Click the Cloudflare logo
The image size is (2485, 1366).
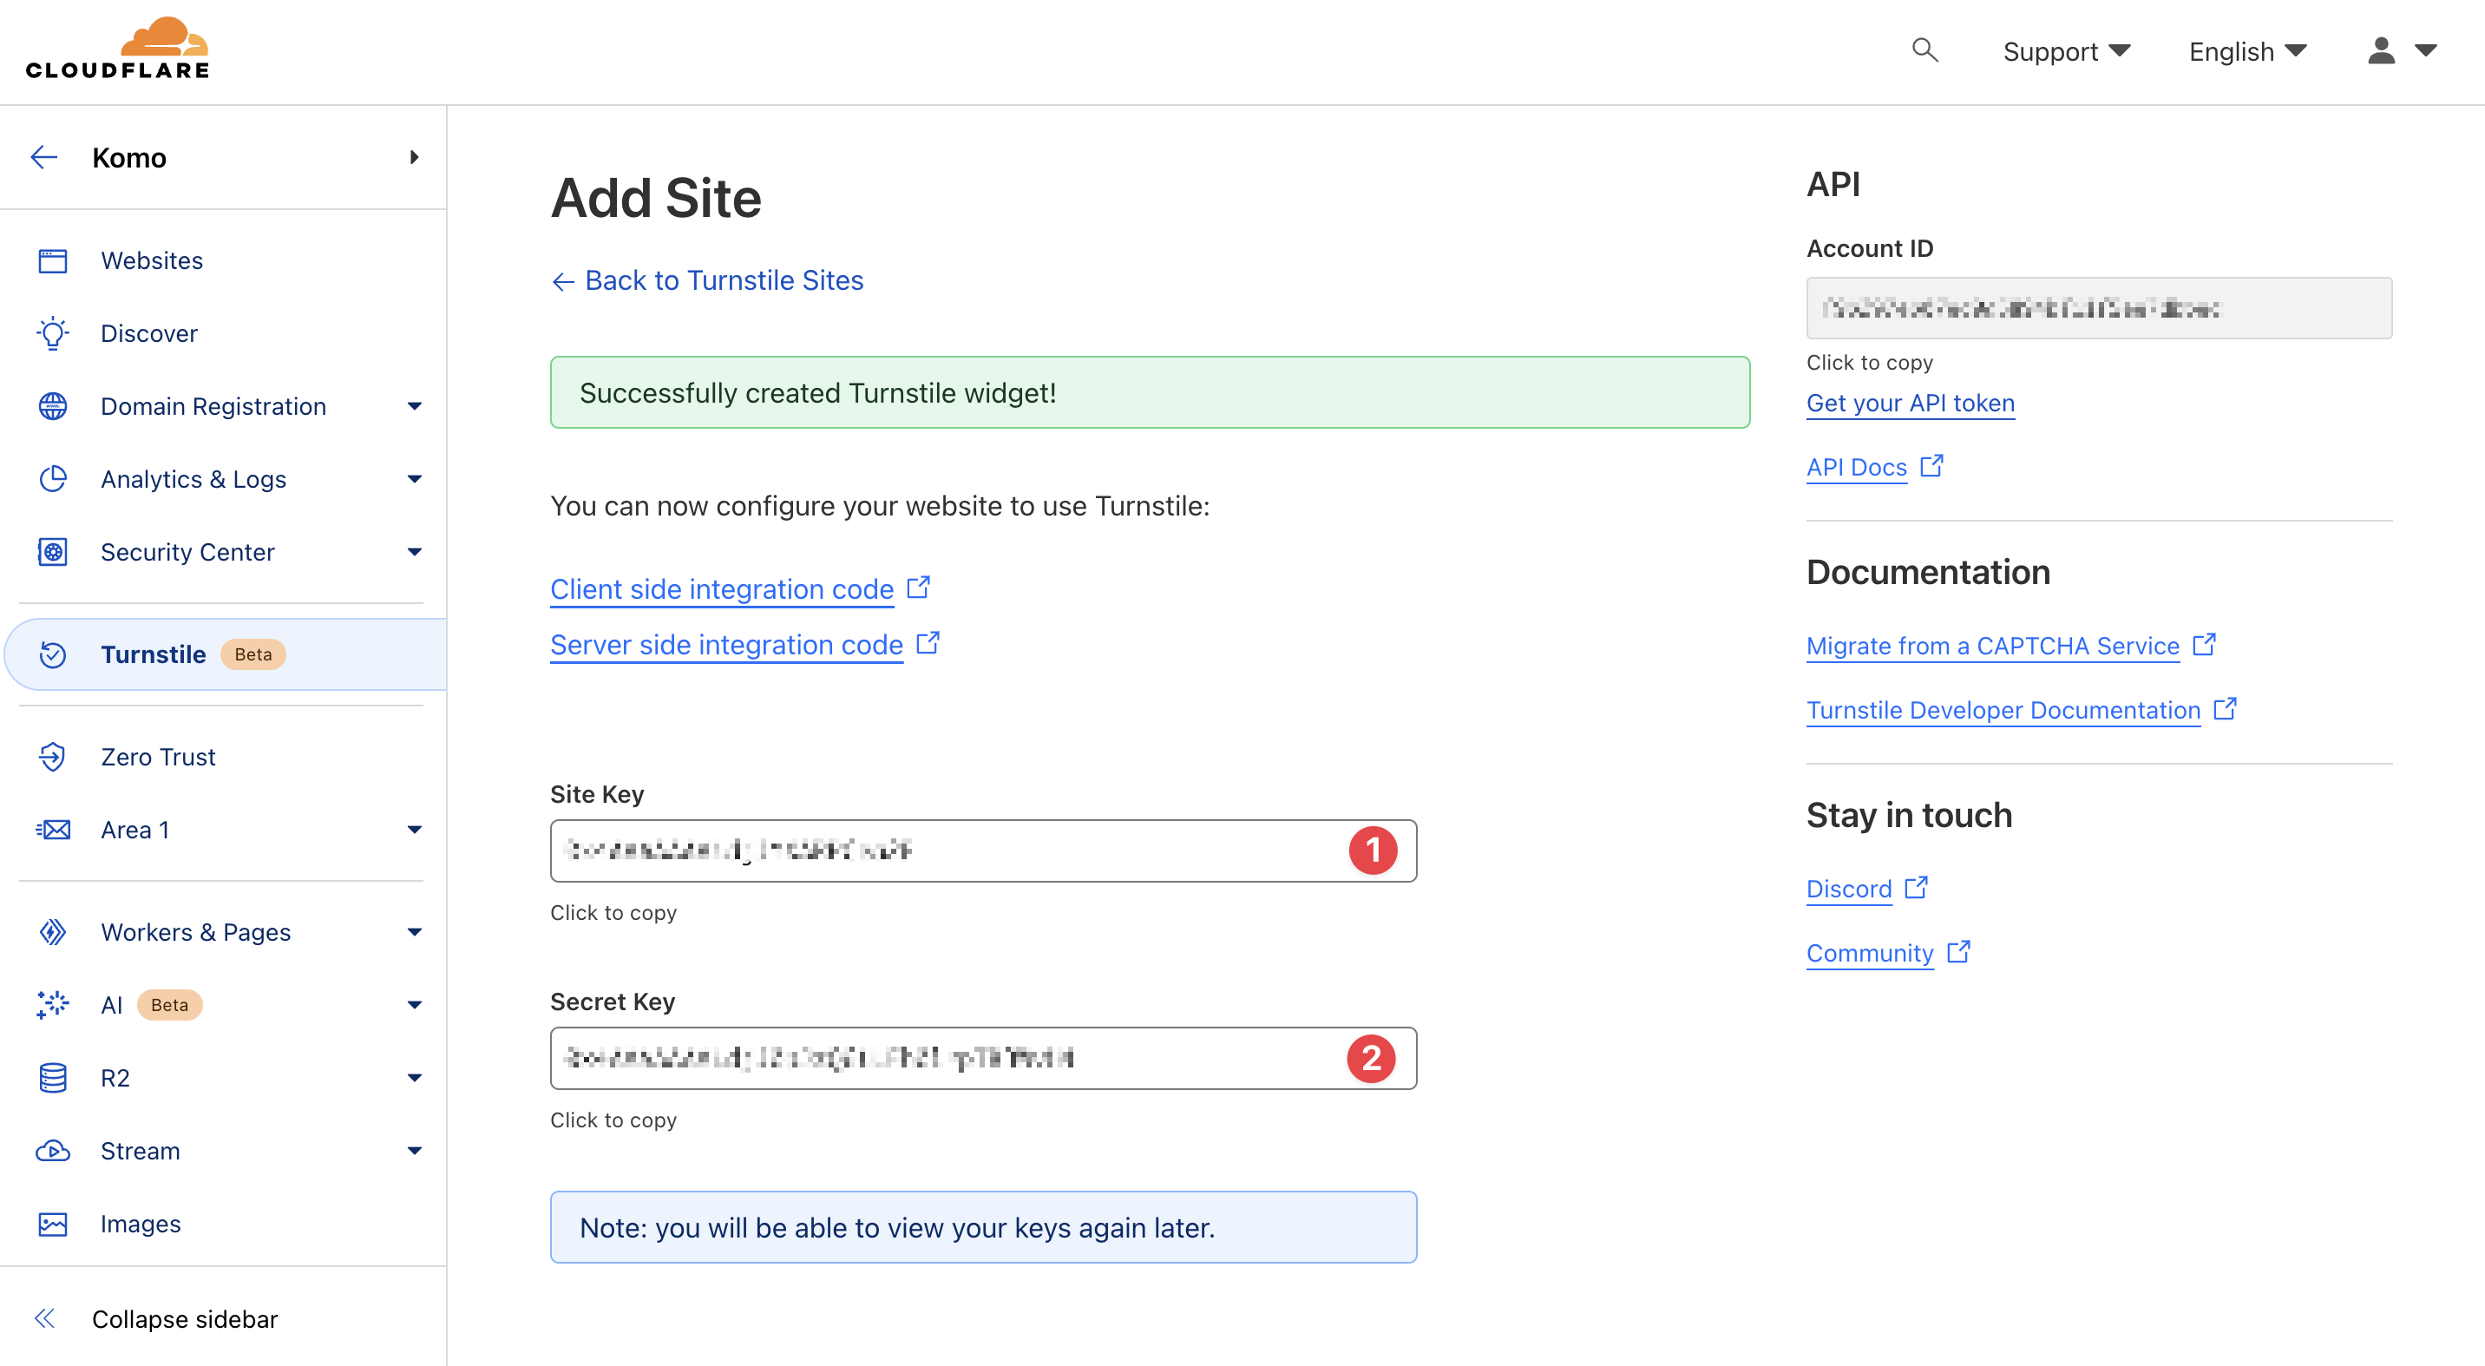(x=117, y=49)
